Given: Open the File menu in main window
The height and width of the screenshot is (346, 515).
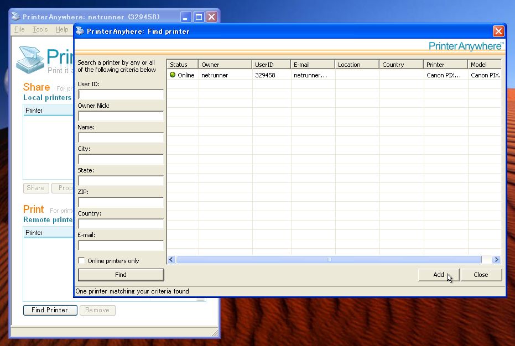Looking at the screenshot, I should (x=19, y=29).
